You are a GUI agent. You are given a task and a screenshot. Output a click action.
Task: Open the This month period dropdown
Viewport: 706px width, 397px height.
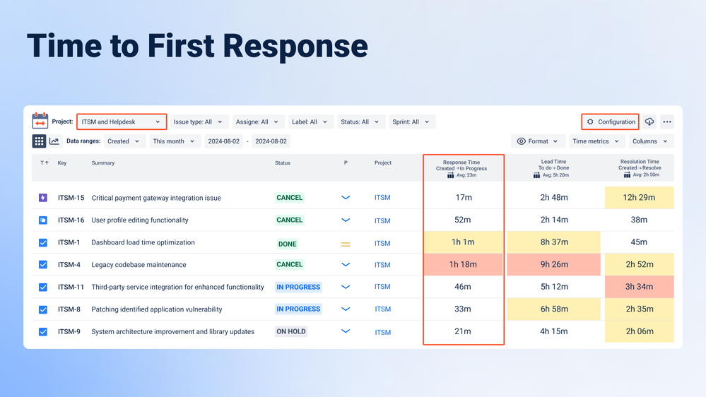click(x=174, y=141)
